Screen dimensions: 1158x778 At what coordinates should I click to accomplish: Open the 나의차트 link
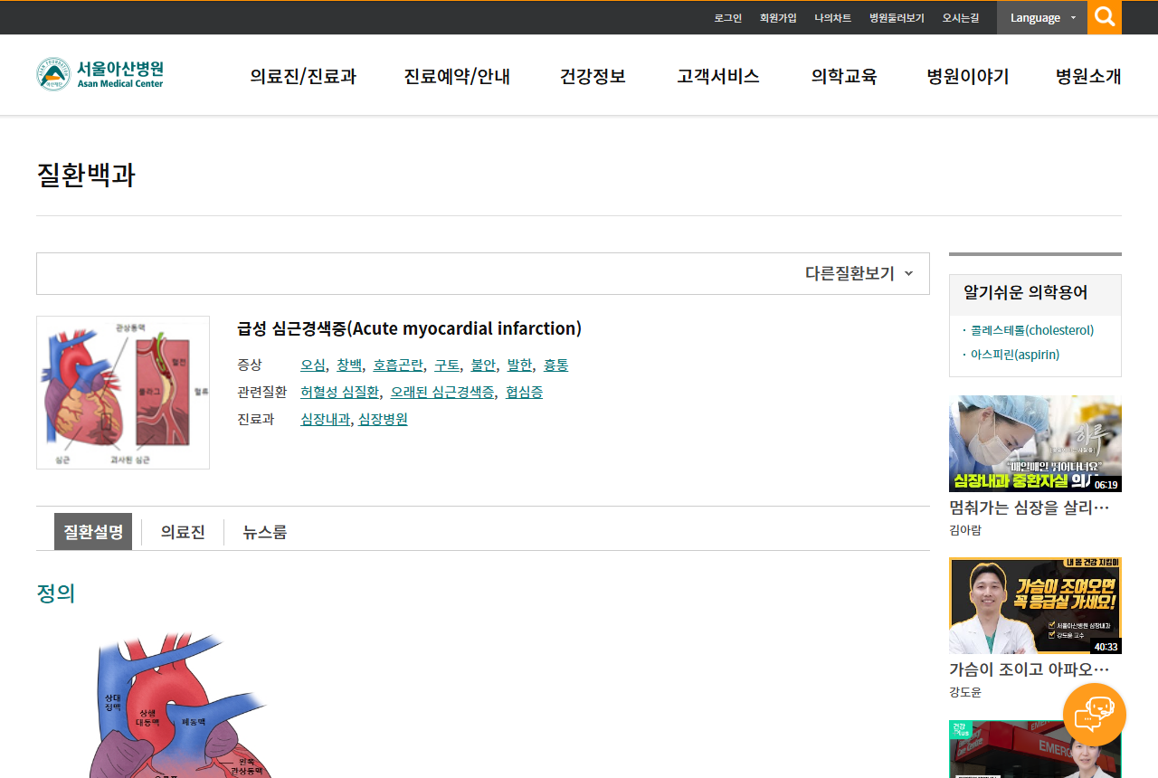coord(832,18)
